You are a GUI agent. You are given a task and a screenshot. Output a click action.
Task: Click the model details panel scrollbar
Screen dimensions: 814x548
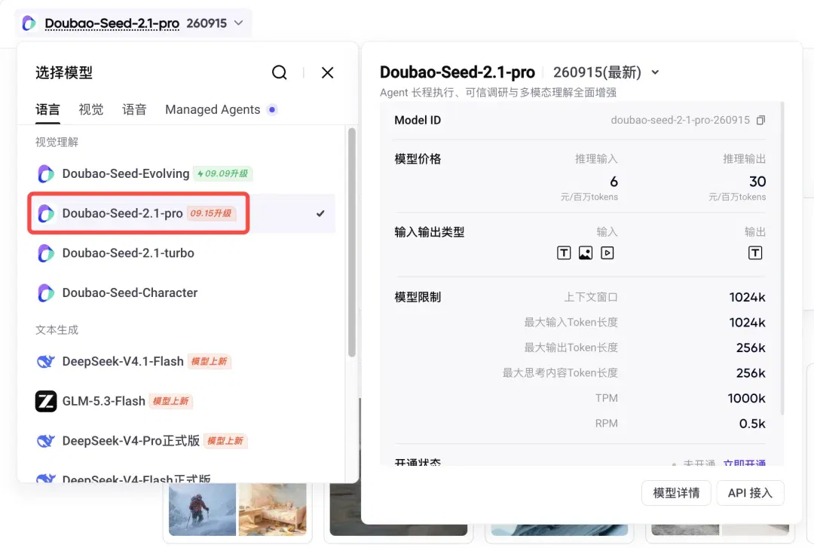782,259
